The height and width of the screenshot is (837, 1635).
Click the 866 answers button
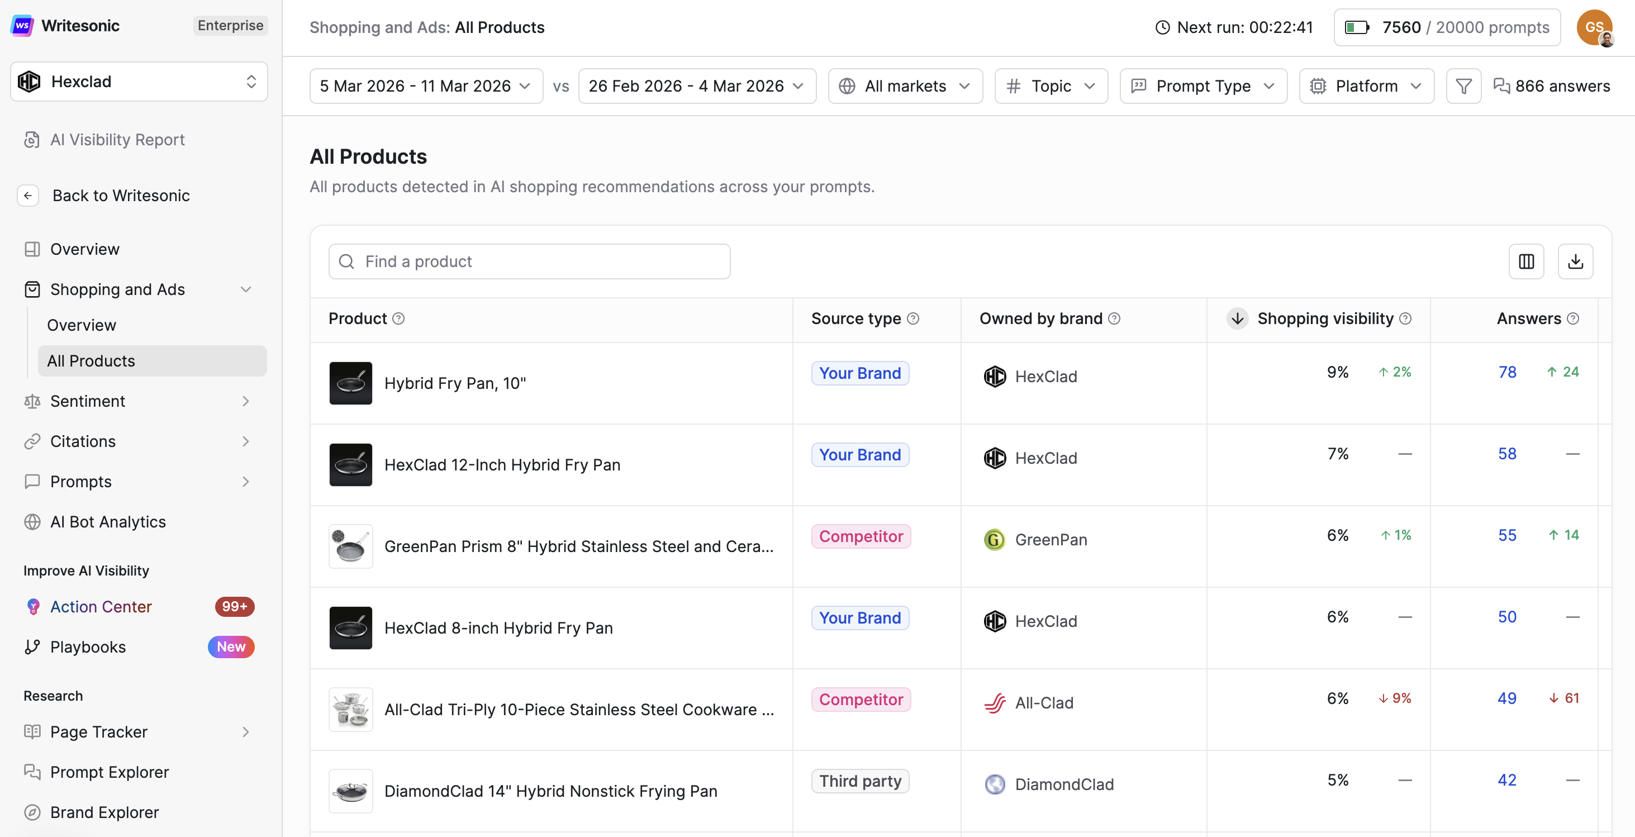[1551, 85]
